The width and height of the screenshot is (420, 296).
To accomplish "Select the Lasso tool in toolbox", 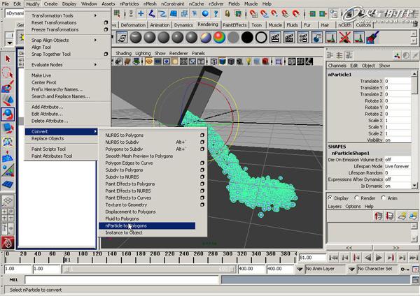I will (x=8, y=73).
